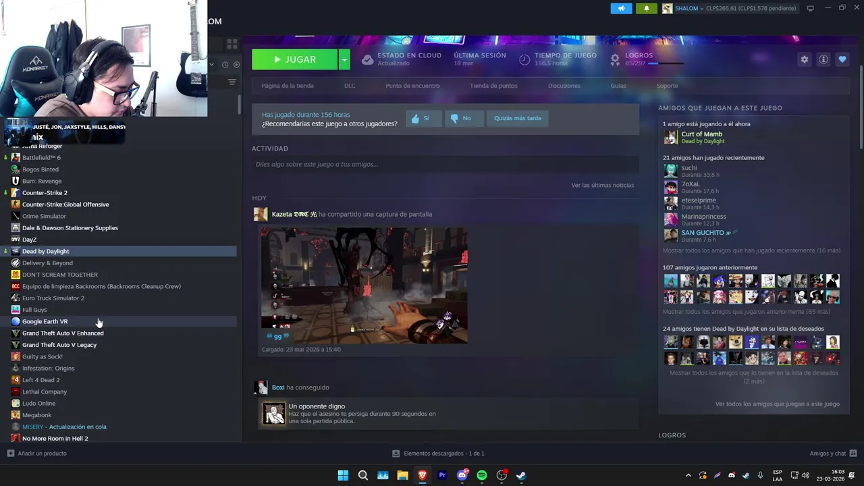Click the main page vertical scrollbar

pyautogui.click(x=861, y=108)
